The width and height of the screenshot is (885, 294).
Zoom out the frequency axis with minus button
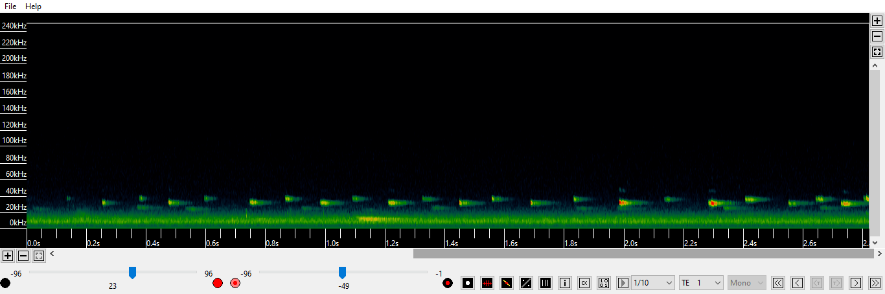tap(877, 36)
